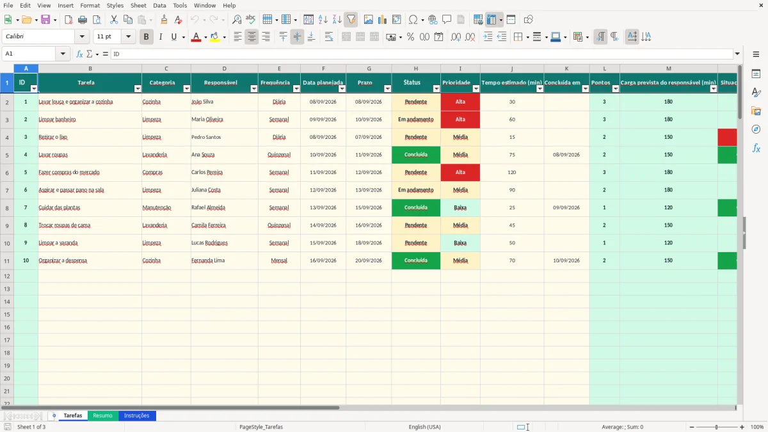The width and height of the screenshot is (768, 432).
Task: Click the Insert Image icon
Action: 369,20
